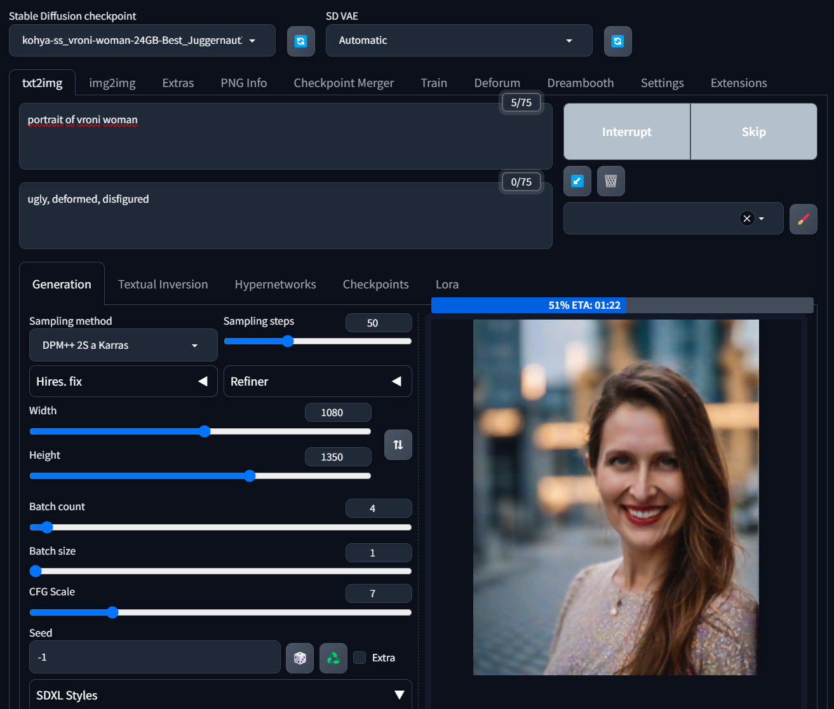Reuse last seed with recycle icon
The image size is (834, 709).
pos(333,658)
